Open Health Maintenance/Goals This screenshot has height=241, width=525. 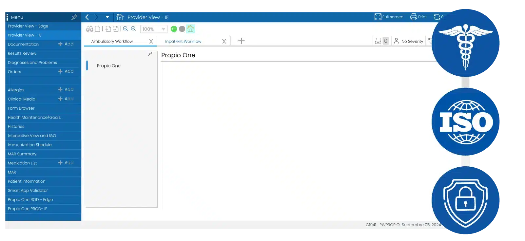pos(43,118)
